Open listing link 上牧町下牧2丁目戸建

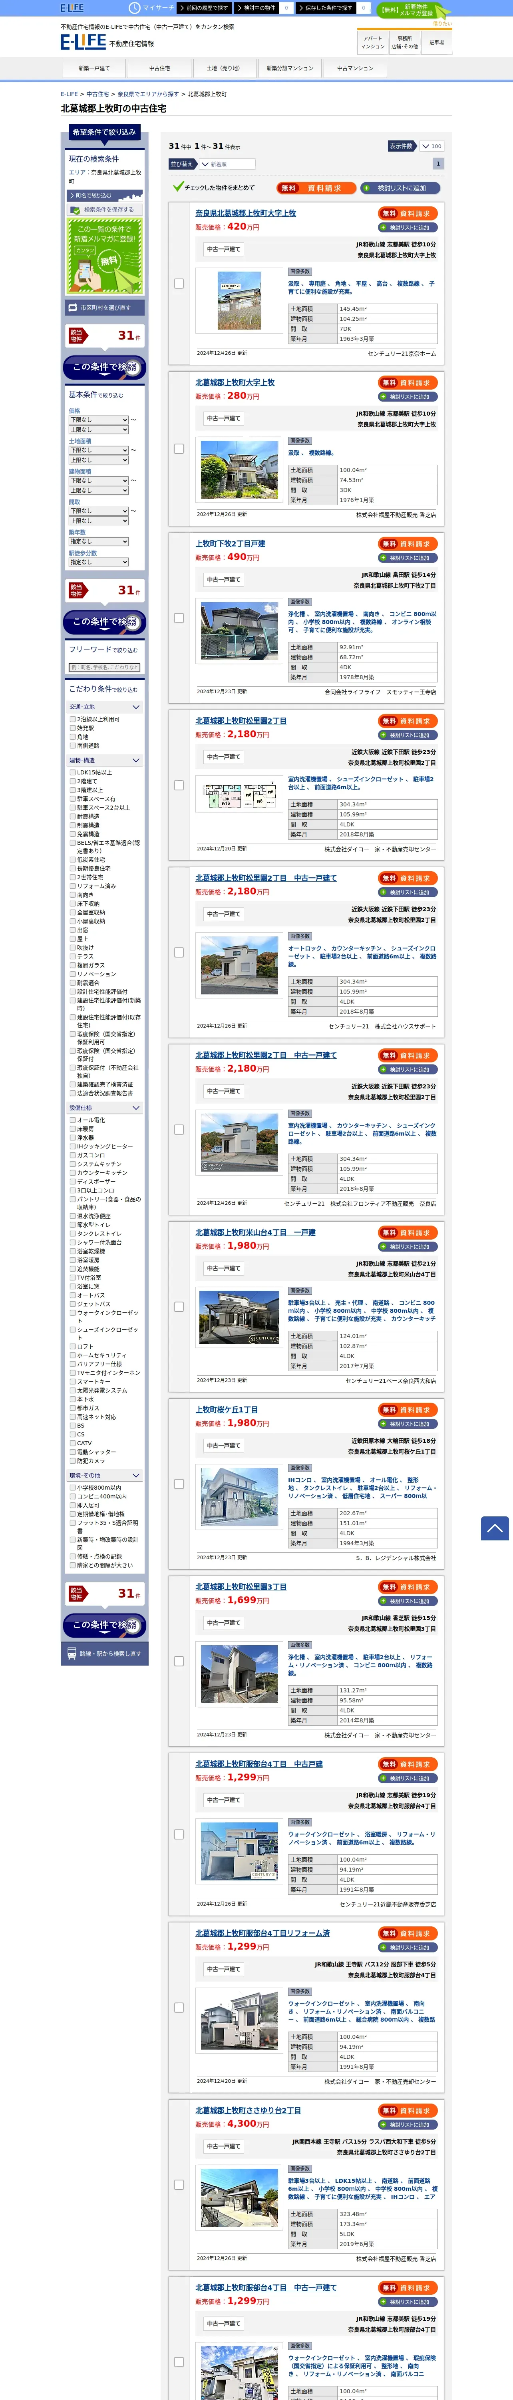tap(230, 544)
